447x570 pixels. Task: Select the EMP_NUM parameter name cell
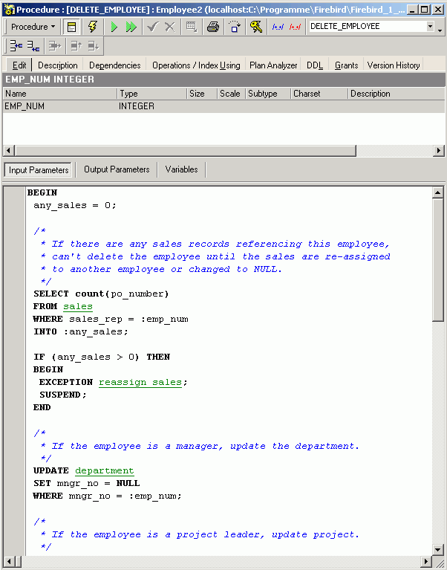pos(60,106)
